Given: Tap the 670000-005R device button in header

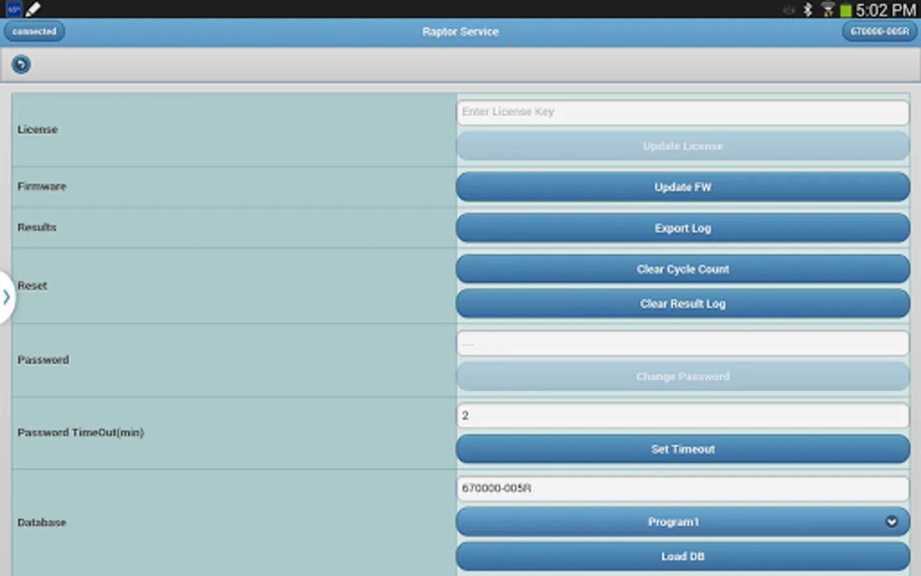Looking at the screenshot, I should point(879,31).
